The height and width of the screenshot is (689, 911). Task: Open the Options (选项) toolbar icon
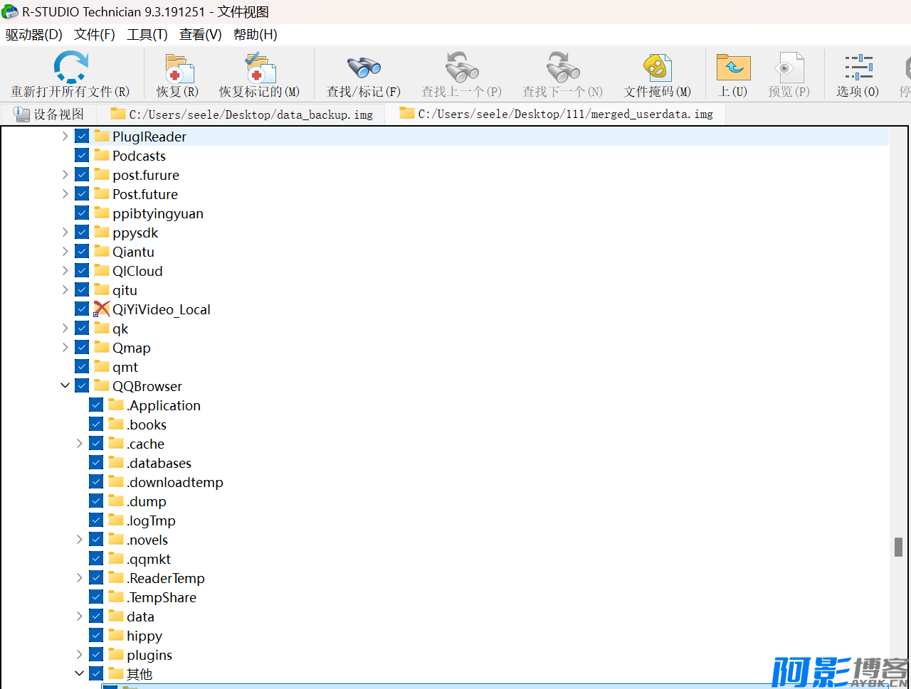point(858,68)
